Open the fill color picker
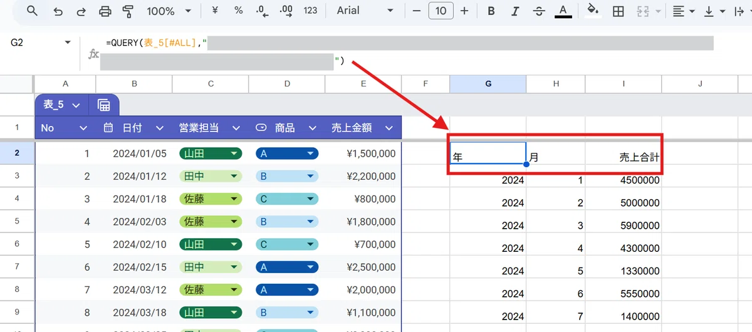This screenshot has height=332, width=752. (x=593, y=11)
